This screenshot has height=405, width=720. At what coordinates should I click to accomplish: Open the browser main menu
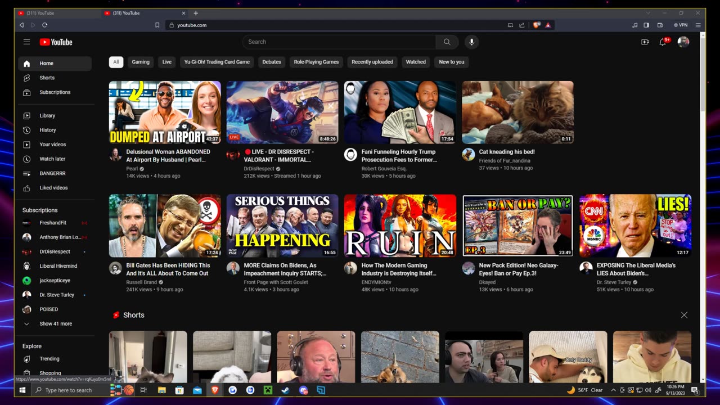(x=698, y=25)
